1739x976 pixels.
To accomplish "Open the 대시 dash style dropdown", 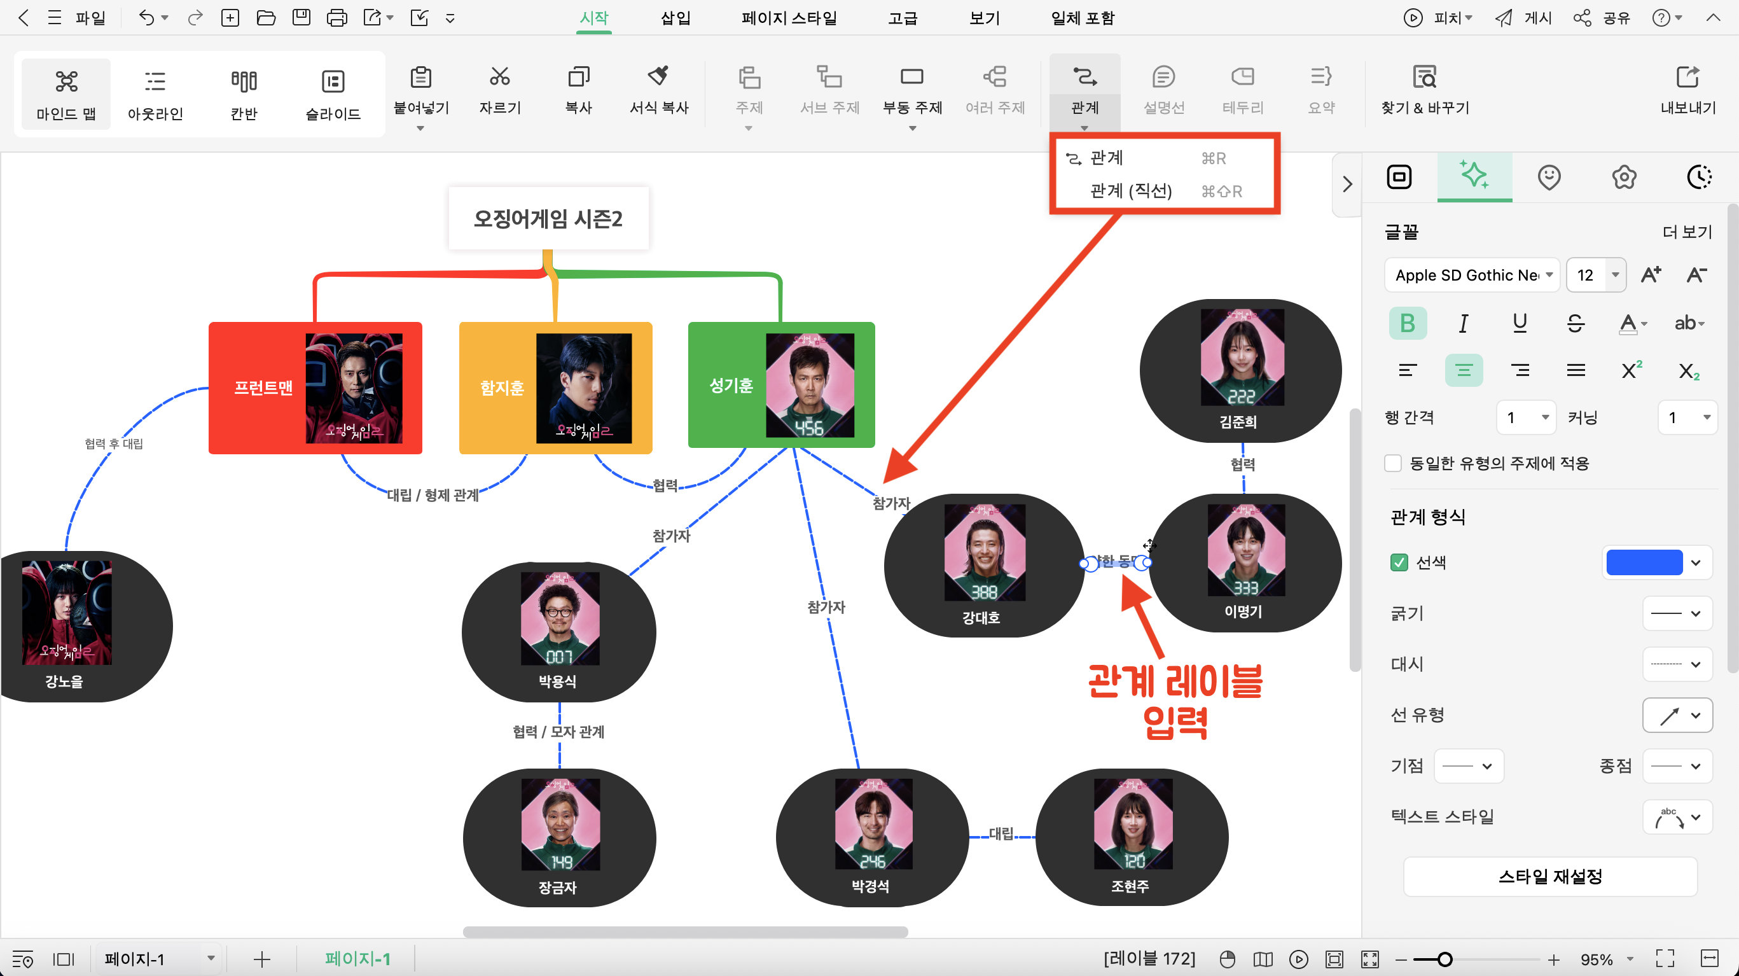I will pyautogui.click(x=1677, y=665).
